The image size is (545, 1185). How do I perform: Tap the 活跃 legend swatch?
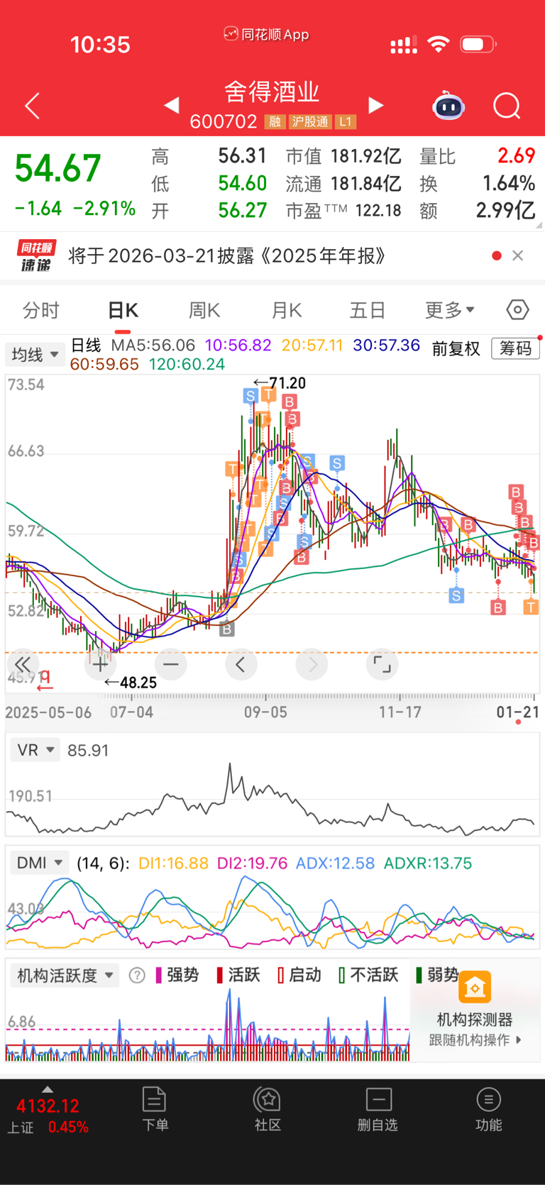(220, 975)
